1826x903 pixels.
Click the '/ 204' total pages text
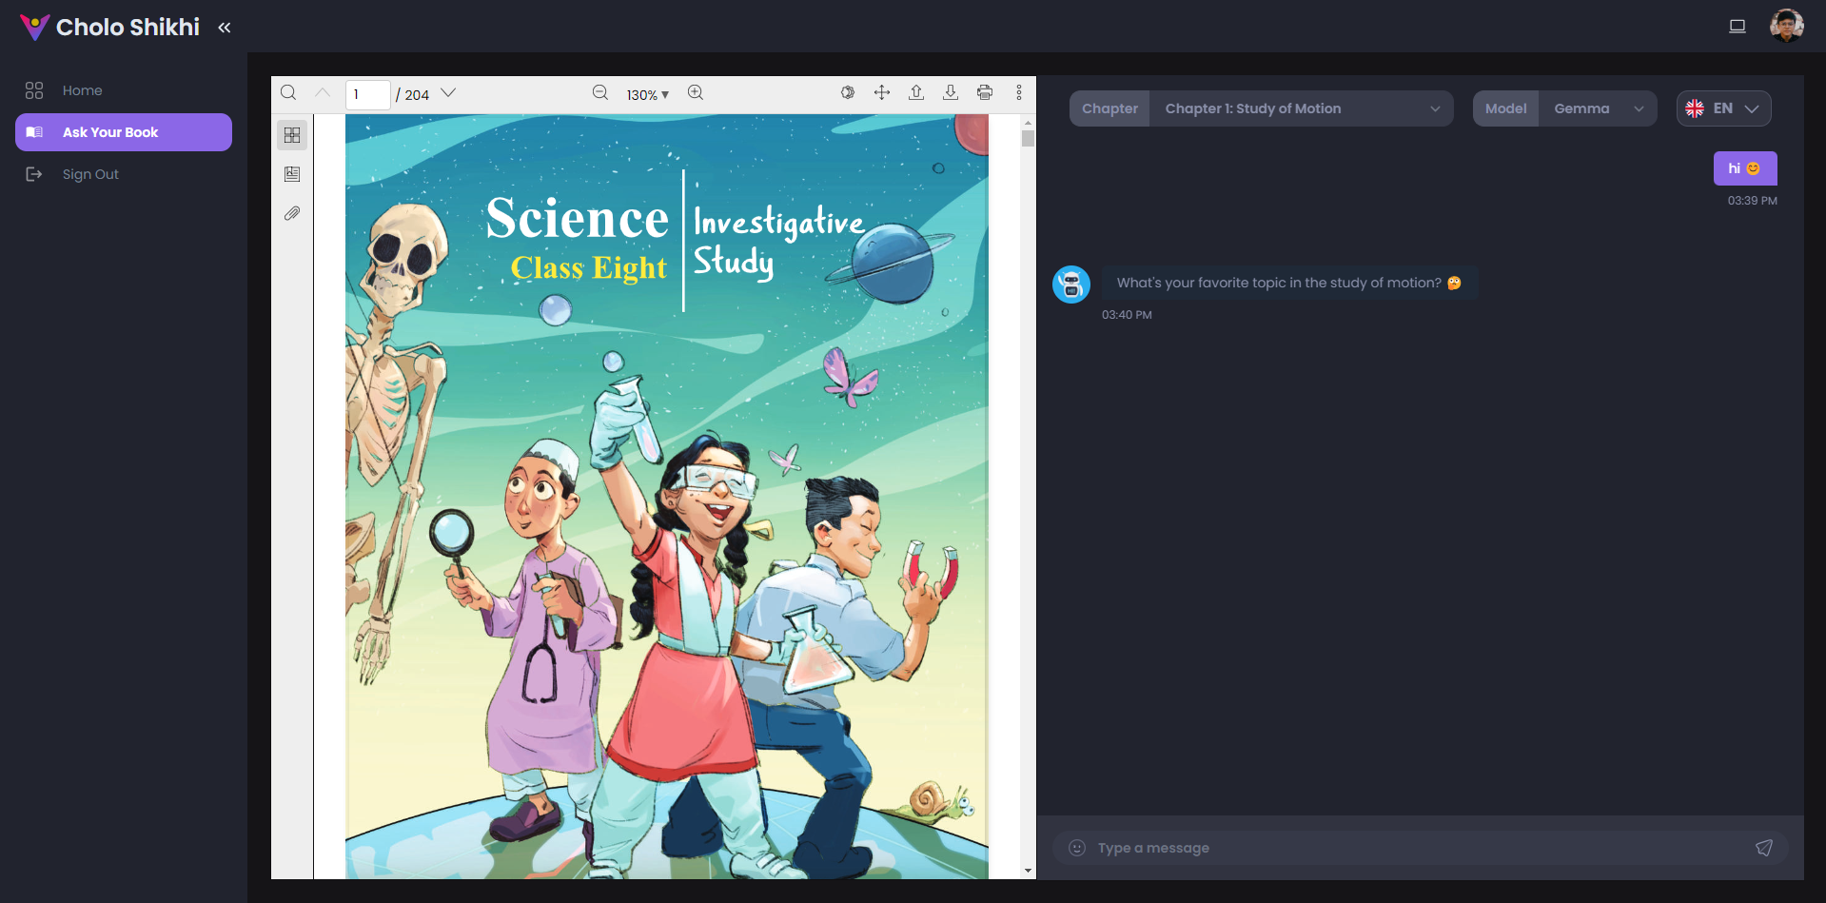coord(413,94)
